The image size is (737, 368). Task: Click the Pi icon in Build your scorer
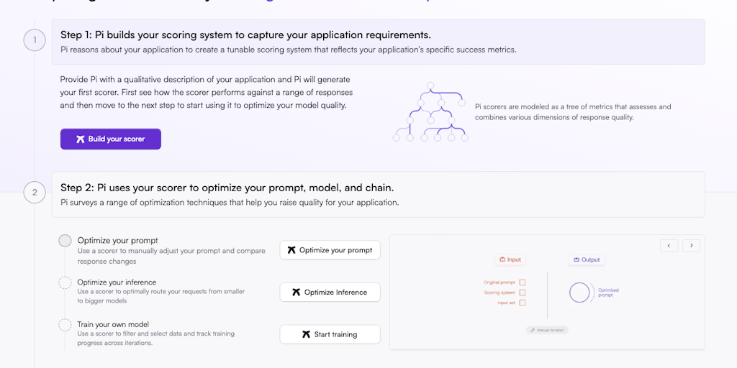pyautogui.click(x=80, y=139)
